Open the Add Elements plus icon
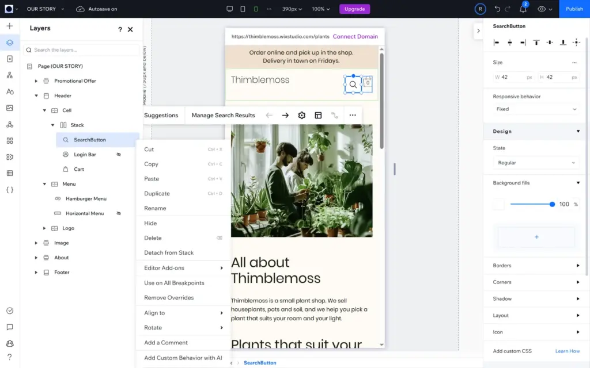This screenshot has width=590, height=368. click(10, 26)
